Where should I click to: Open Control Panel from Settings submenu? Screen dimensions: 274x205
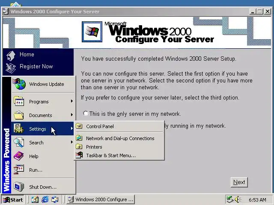pyautogui.click(x=119, y=126)
